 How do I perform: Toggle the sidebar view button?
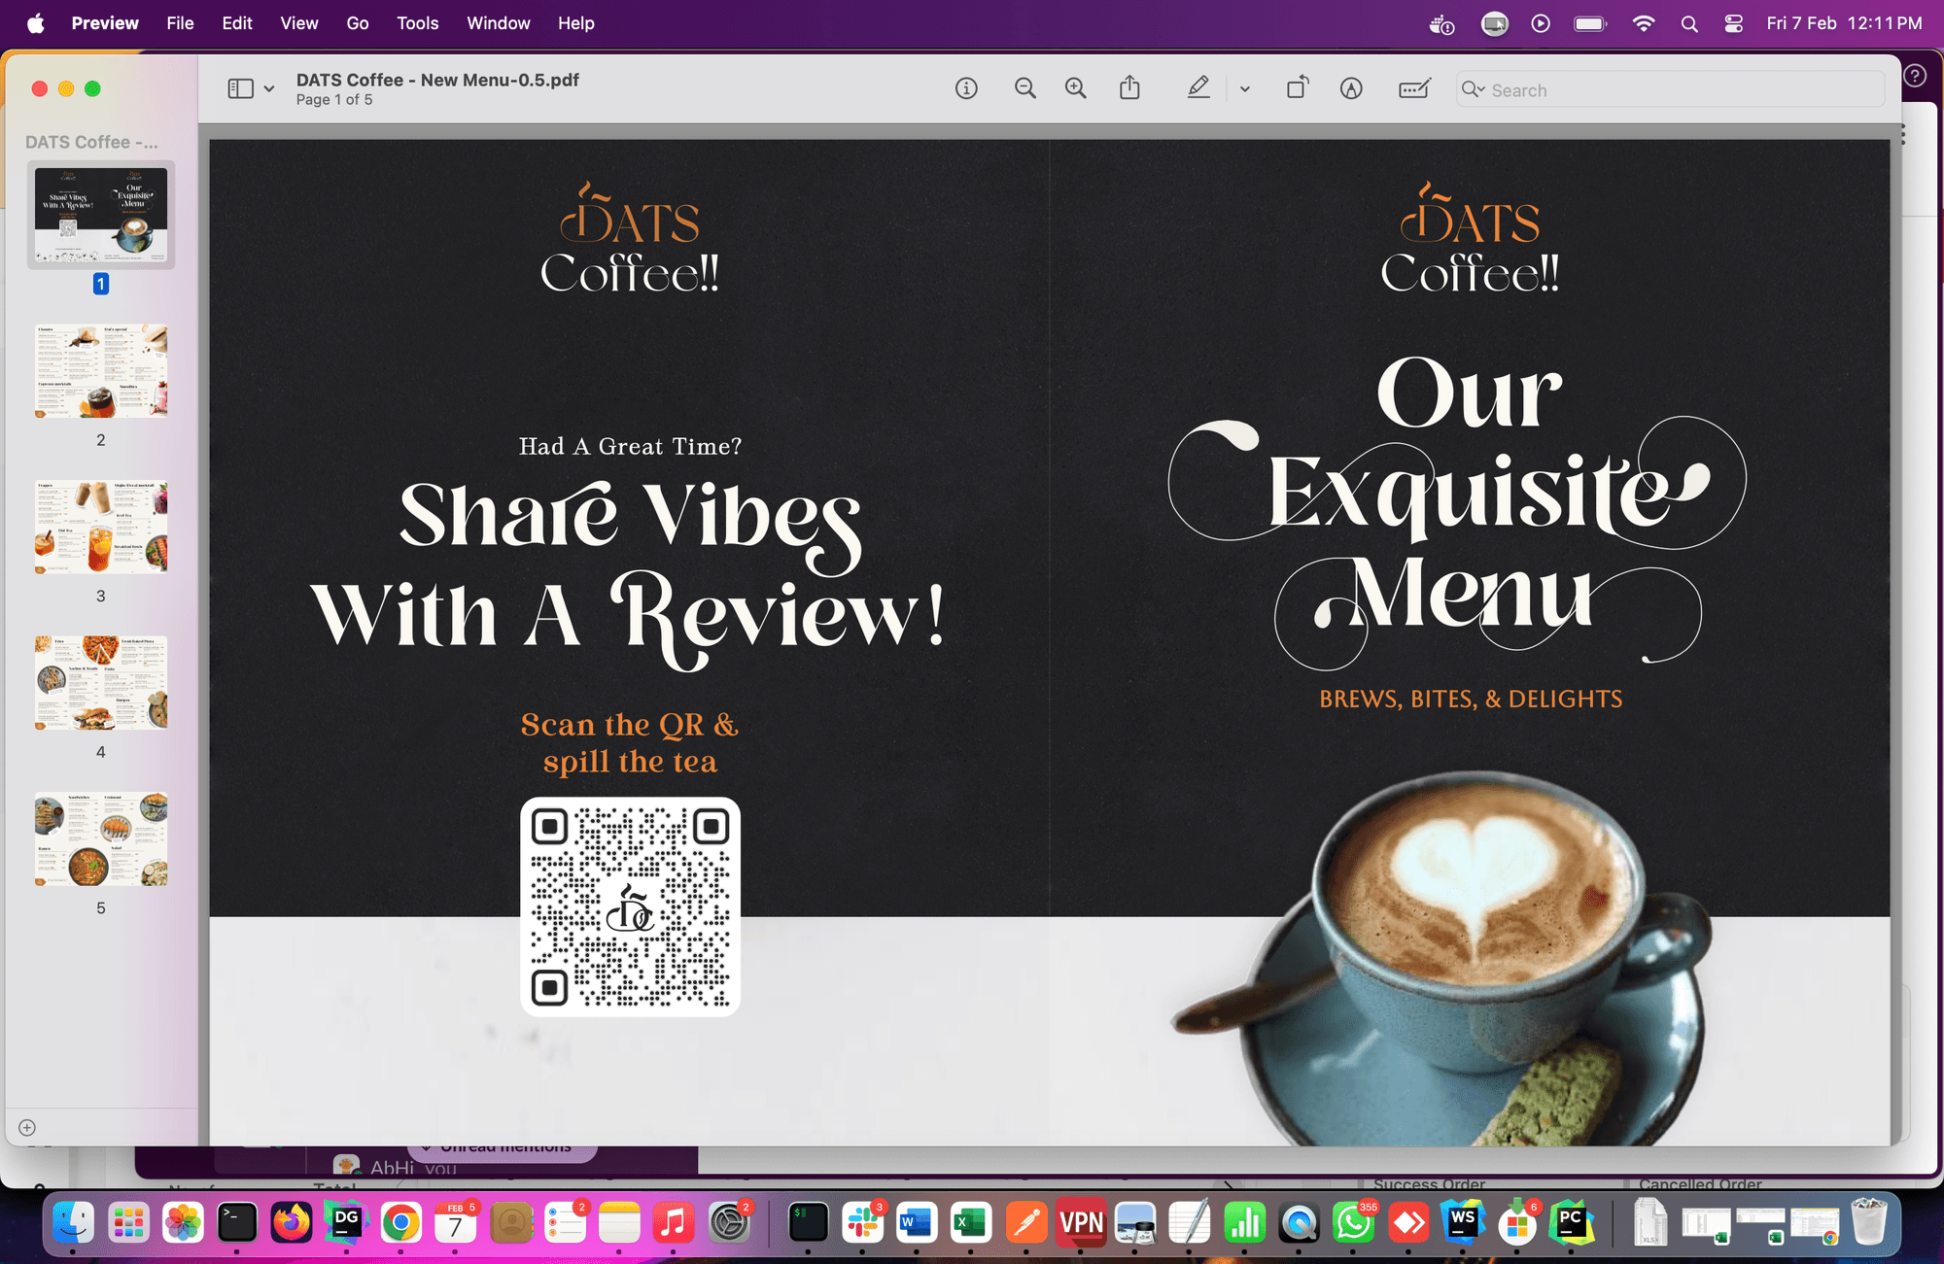(x=240, y=89)
